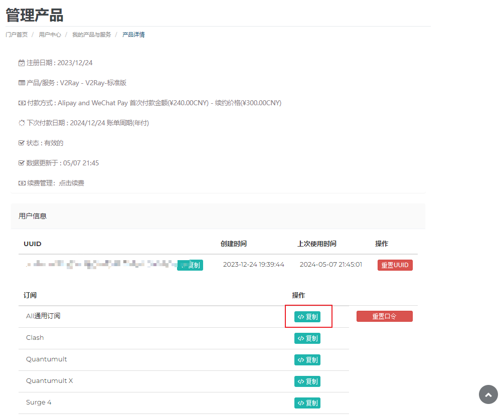Click the calendar icon beside 注册日期
Viewport: 504px width, 415px height.
(x=22, y=63)
